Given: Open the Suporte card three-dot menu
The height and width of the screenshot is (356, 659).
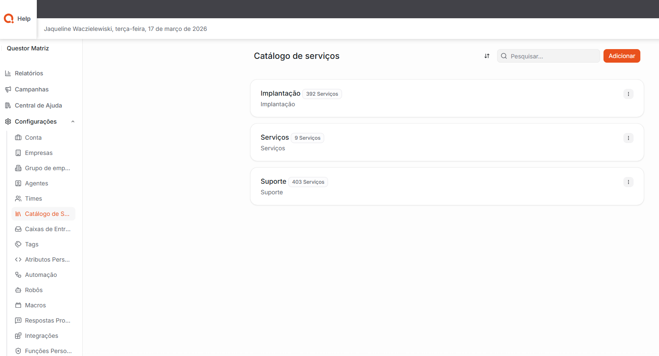Looking at the screenshot, I should point(628,182).
